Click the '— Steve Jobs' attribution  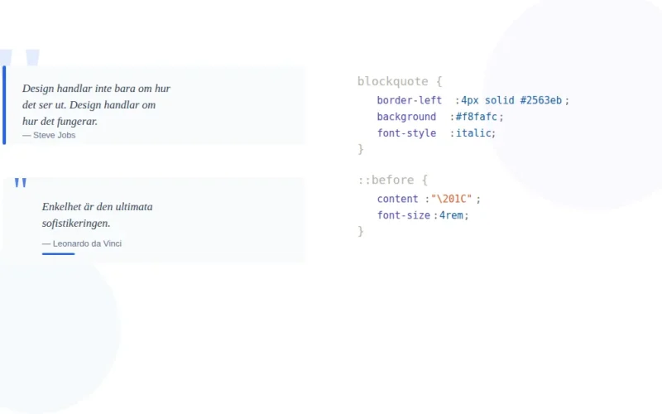tap(49, 135)
